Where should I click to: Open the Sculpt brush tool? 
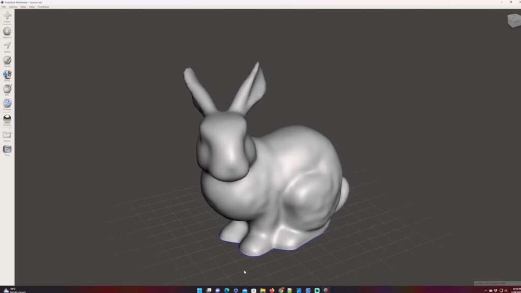7,61
